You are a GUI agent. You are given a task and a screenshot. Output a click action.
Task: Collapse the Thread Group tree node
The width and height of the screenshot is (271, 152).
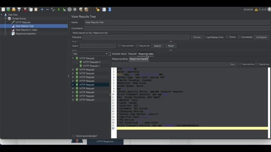pyautogui.click(x=5, y=19)
